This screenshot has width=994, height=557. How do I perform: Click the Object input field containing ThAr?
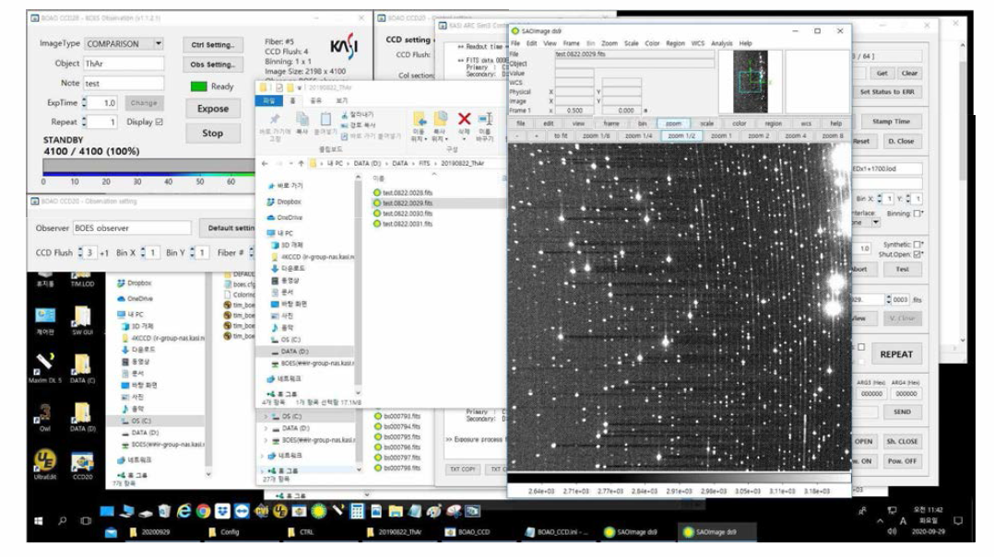pos(124,64)
